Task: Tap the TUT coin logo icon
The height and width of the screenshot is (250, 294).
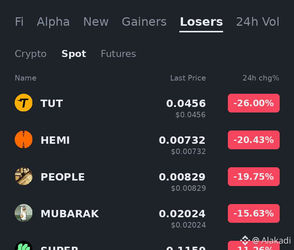Action: [24, 103]
